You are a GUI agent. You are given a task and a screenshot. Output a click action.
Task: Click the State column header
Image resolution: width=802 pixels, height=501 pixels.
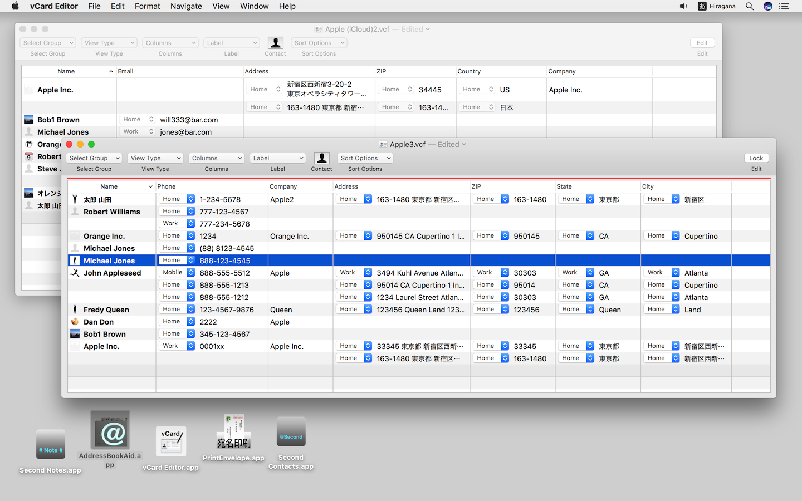598,186
